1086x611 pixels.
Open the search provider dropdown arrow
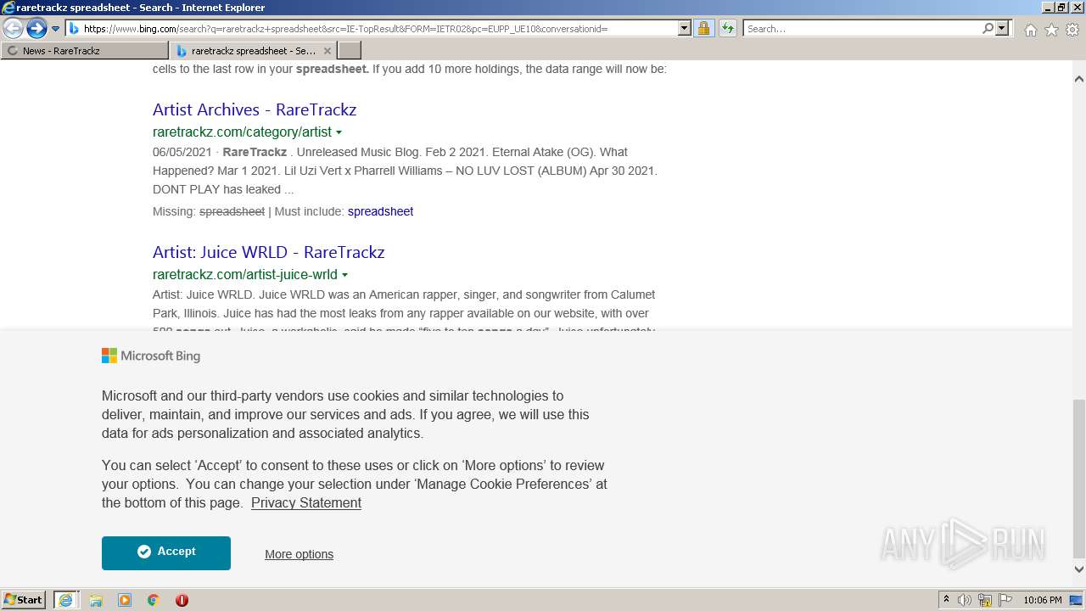1002,29
